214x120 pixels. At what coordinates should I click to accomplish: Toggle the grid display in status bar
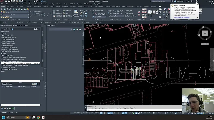[x=101, y=113]
